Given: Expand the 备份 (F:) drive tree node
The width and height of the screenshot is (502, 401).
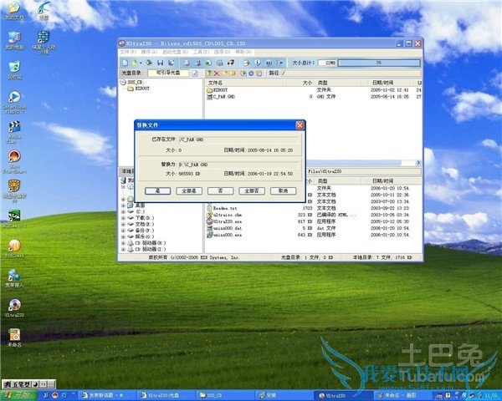Looking at the screenshot, I should 123,230.
